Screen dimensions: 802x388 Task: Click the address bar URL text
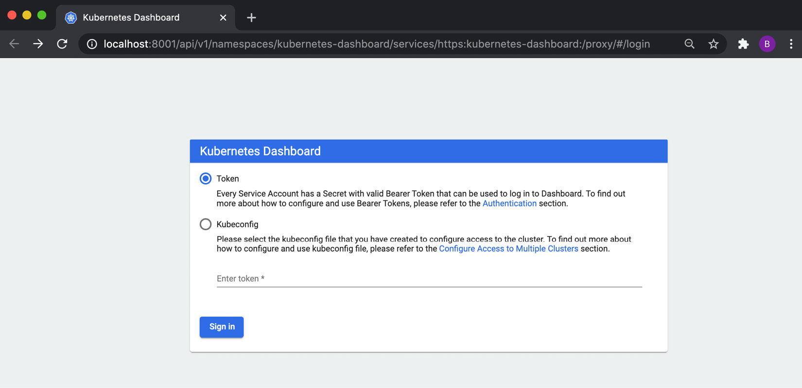[377, 44]
